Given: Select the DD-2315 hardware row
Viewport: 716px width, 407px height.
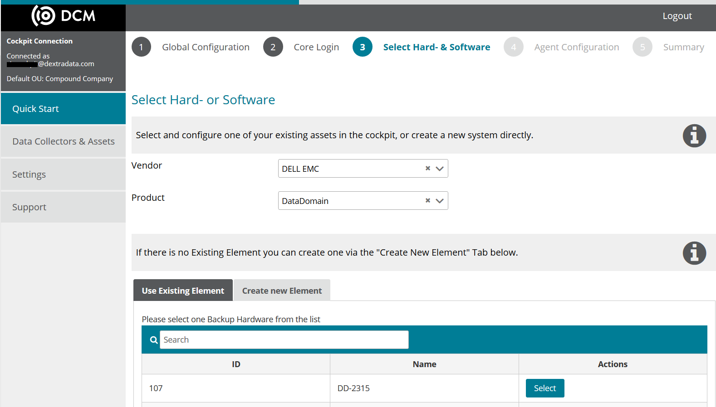Looking at the screenshot, I should pyautogui.click(x=545, y=388).
